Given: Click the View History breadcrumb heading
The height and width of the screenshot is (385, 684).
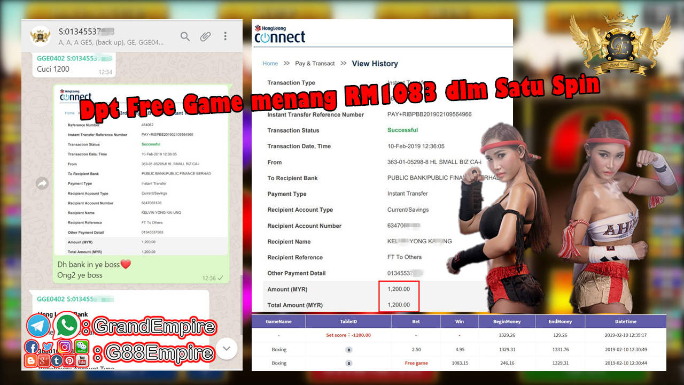Looking at the screenshot, I should click(375, 64).
